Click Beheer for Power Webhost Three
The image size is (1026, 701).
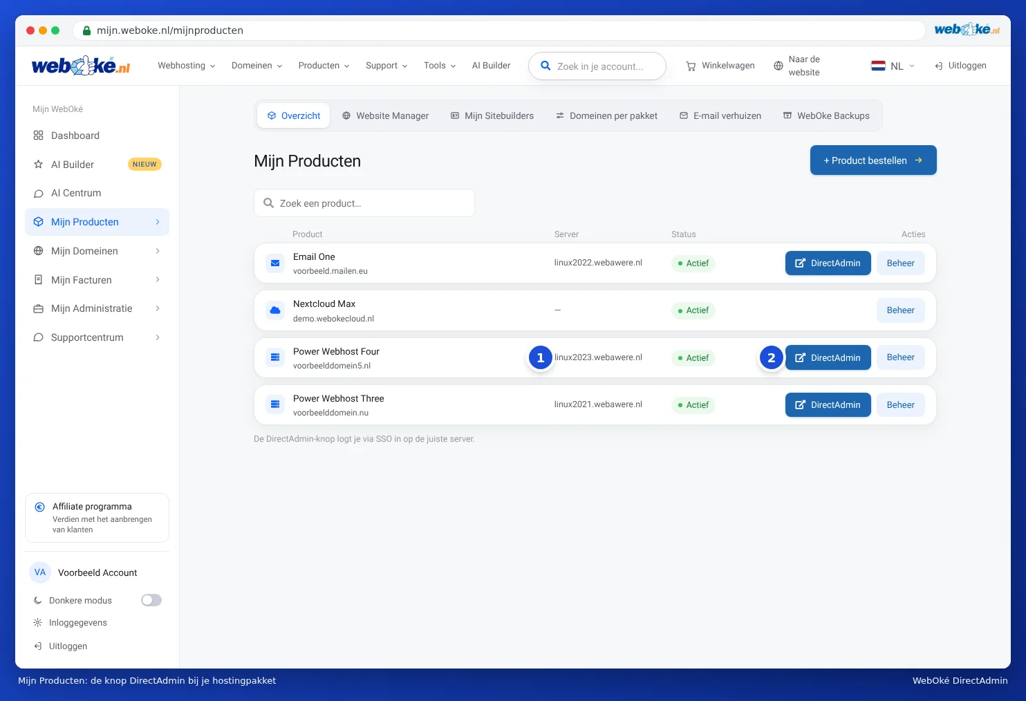point(901,405)
